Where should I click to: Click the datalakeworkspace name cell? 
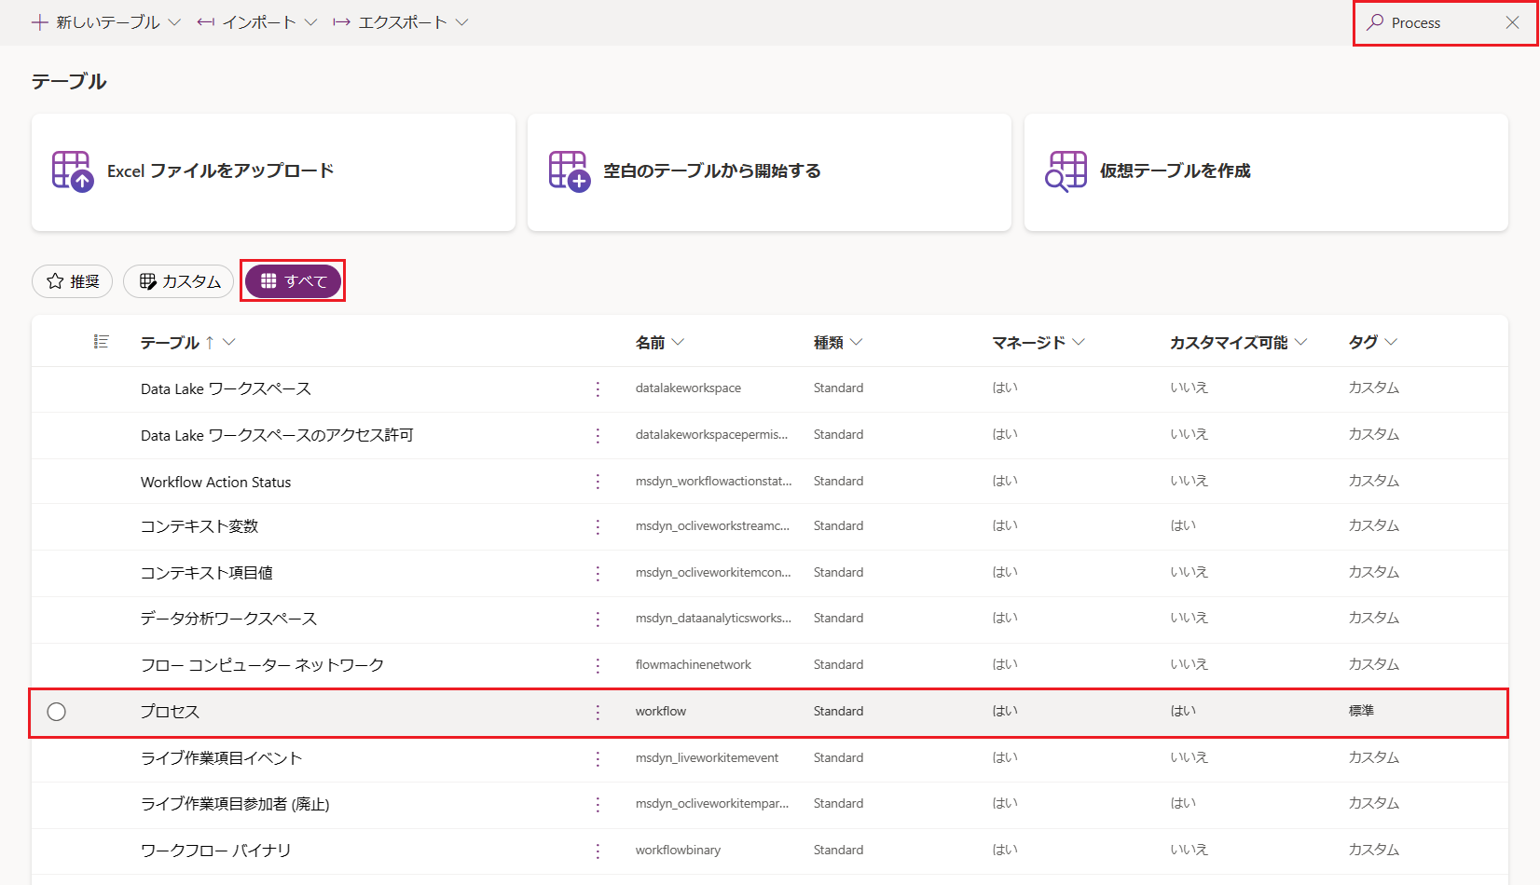pos(688,388)
